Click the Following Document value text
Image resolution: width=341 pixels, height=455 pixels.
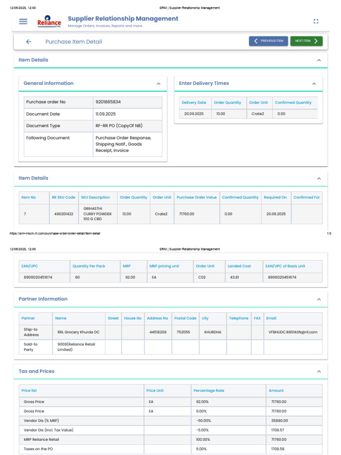click(x=123, y=144)
